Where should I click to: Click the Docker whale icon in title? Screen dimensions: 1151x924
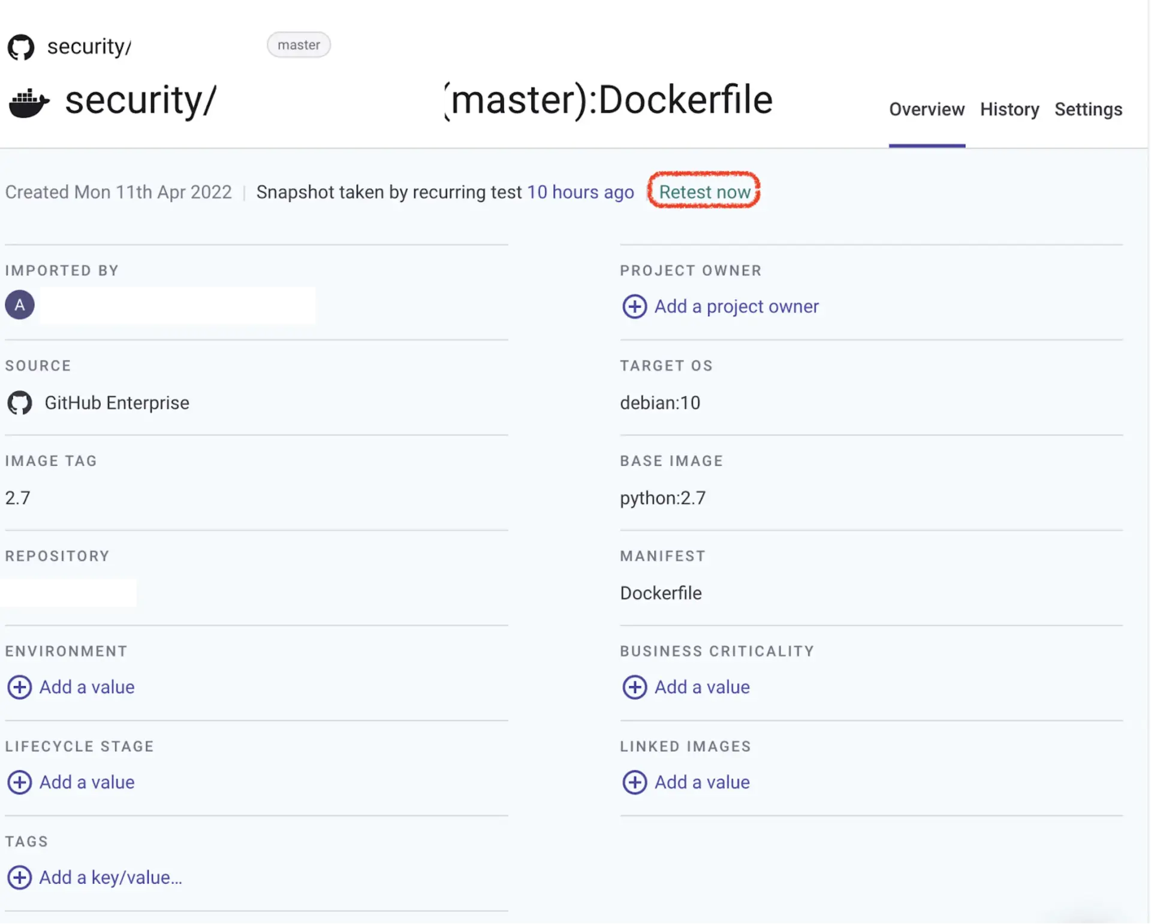pyautogui.click(x=29, y=103)
